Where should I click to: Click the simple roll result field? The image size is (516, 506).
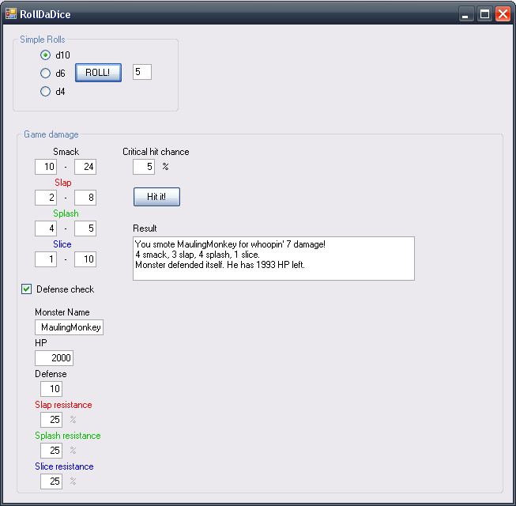pyautogui.click(x=141, y=73)
